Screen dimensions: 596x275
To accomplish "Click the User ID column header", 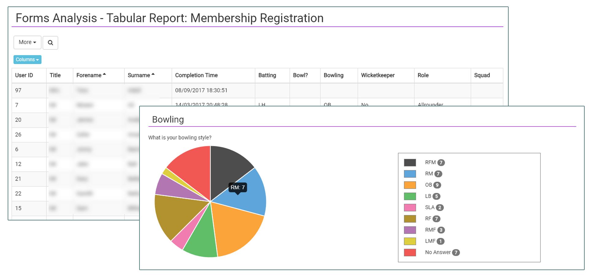I will [24, 75].
